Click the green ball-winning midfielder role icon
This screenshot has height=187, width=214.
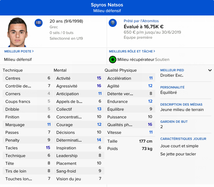tap(113, 60)
